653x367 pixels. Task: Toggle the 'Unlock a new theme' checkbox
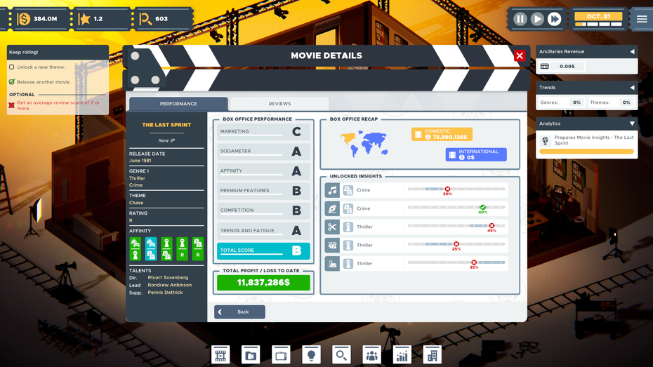click(12, 67)
